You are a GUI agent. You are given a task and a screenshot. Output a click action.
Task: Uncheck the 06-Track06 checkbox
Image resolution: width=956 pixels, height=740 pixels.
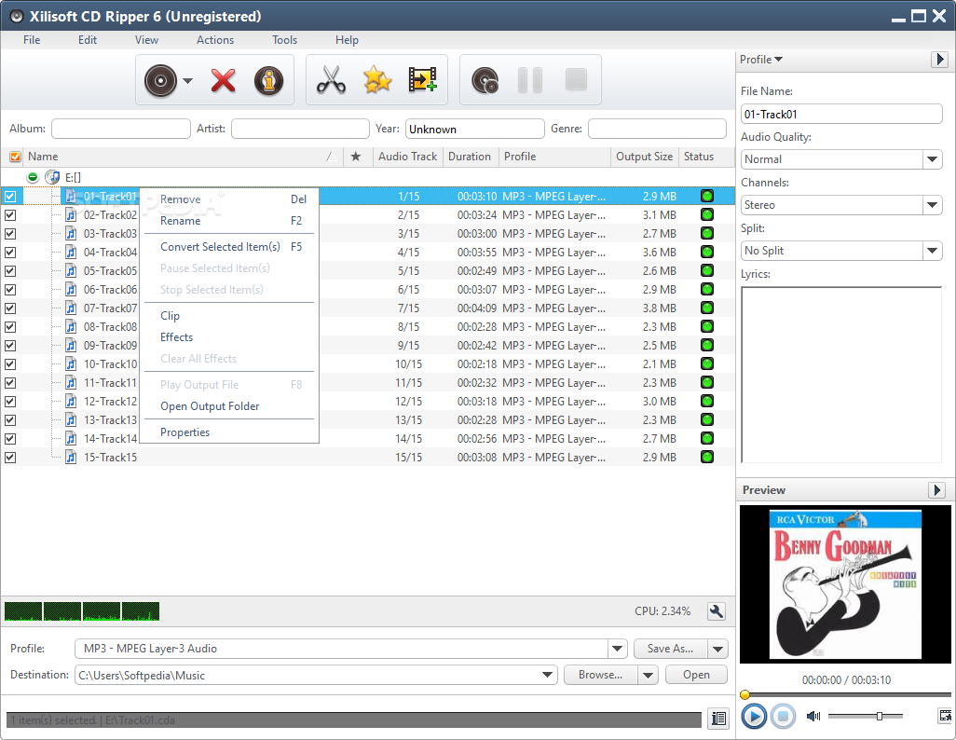click(x=10, y=290)
